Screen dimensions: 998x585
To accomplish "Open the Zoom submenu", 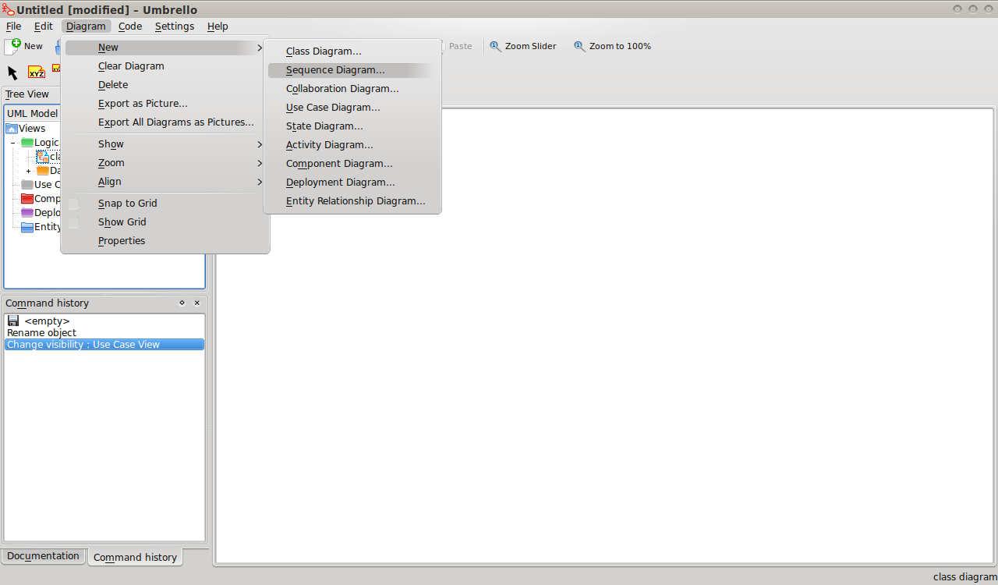I will click(x=165, y=163).
